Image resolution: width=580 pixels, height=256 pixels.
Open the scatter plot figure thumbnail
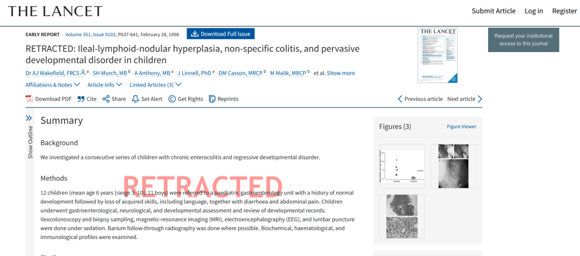pyautogui.click(x=401, y=165)
